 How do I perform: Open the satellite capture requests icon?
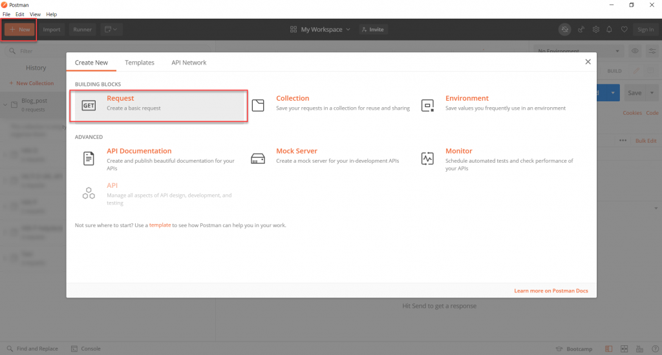pos(581,30)
